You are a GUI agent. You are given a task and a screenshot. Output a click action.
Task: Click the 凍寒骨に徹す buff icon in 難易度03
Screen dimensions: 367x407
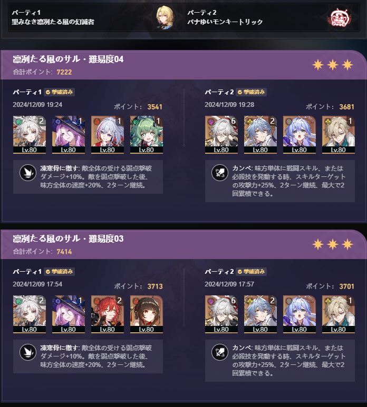pos(28,352)
